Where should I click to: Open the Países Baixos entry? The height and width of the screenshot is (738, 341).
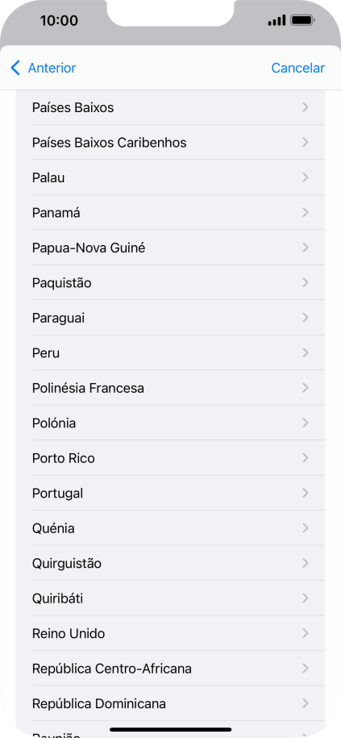click(x=170, y=107)
